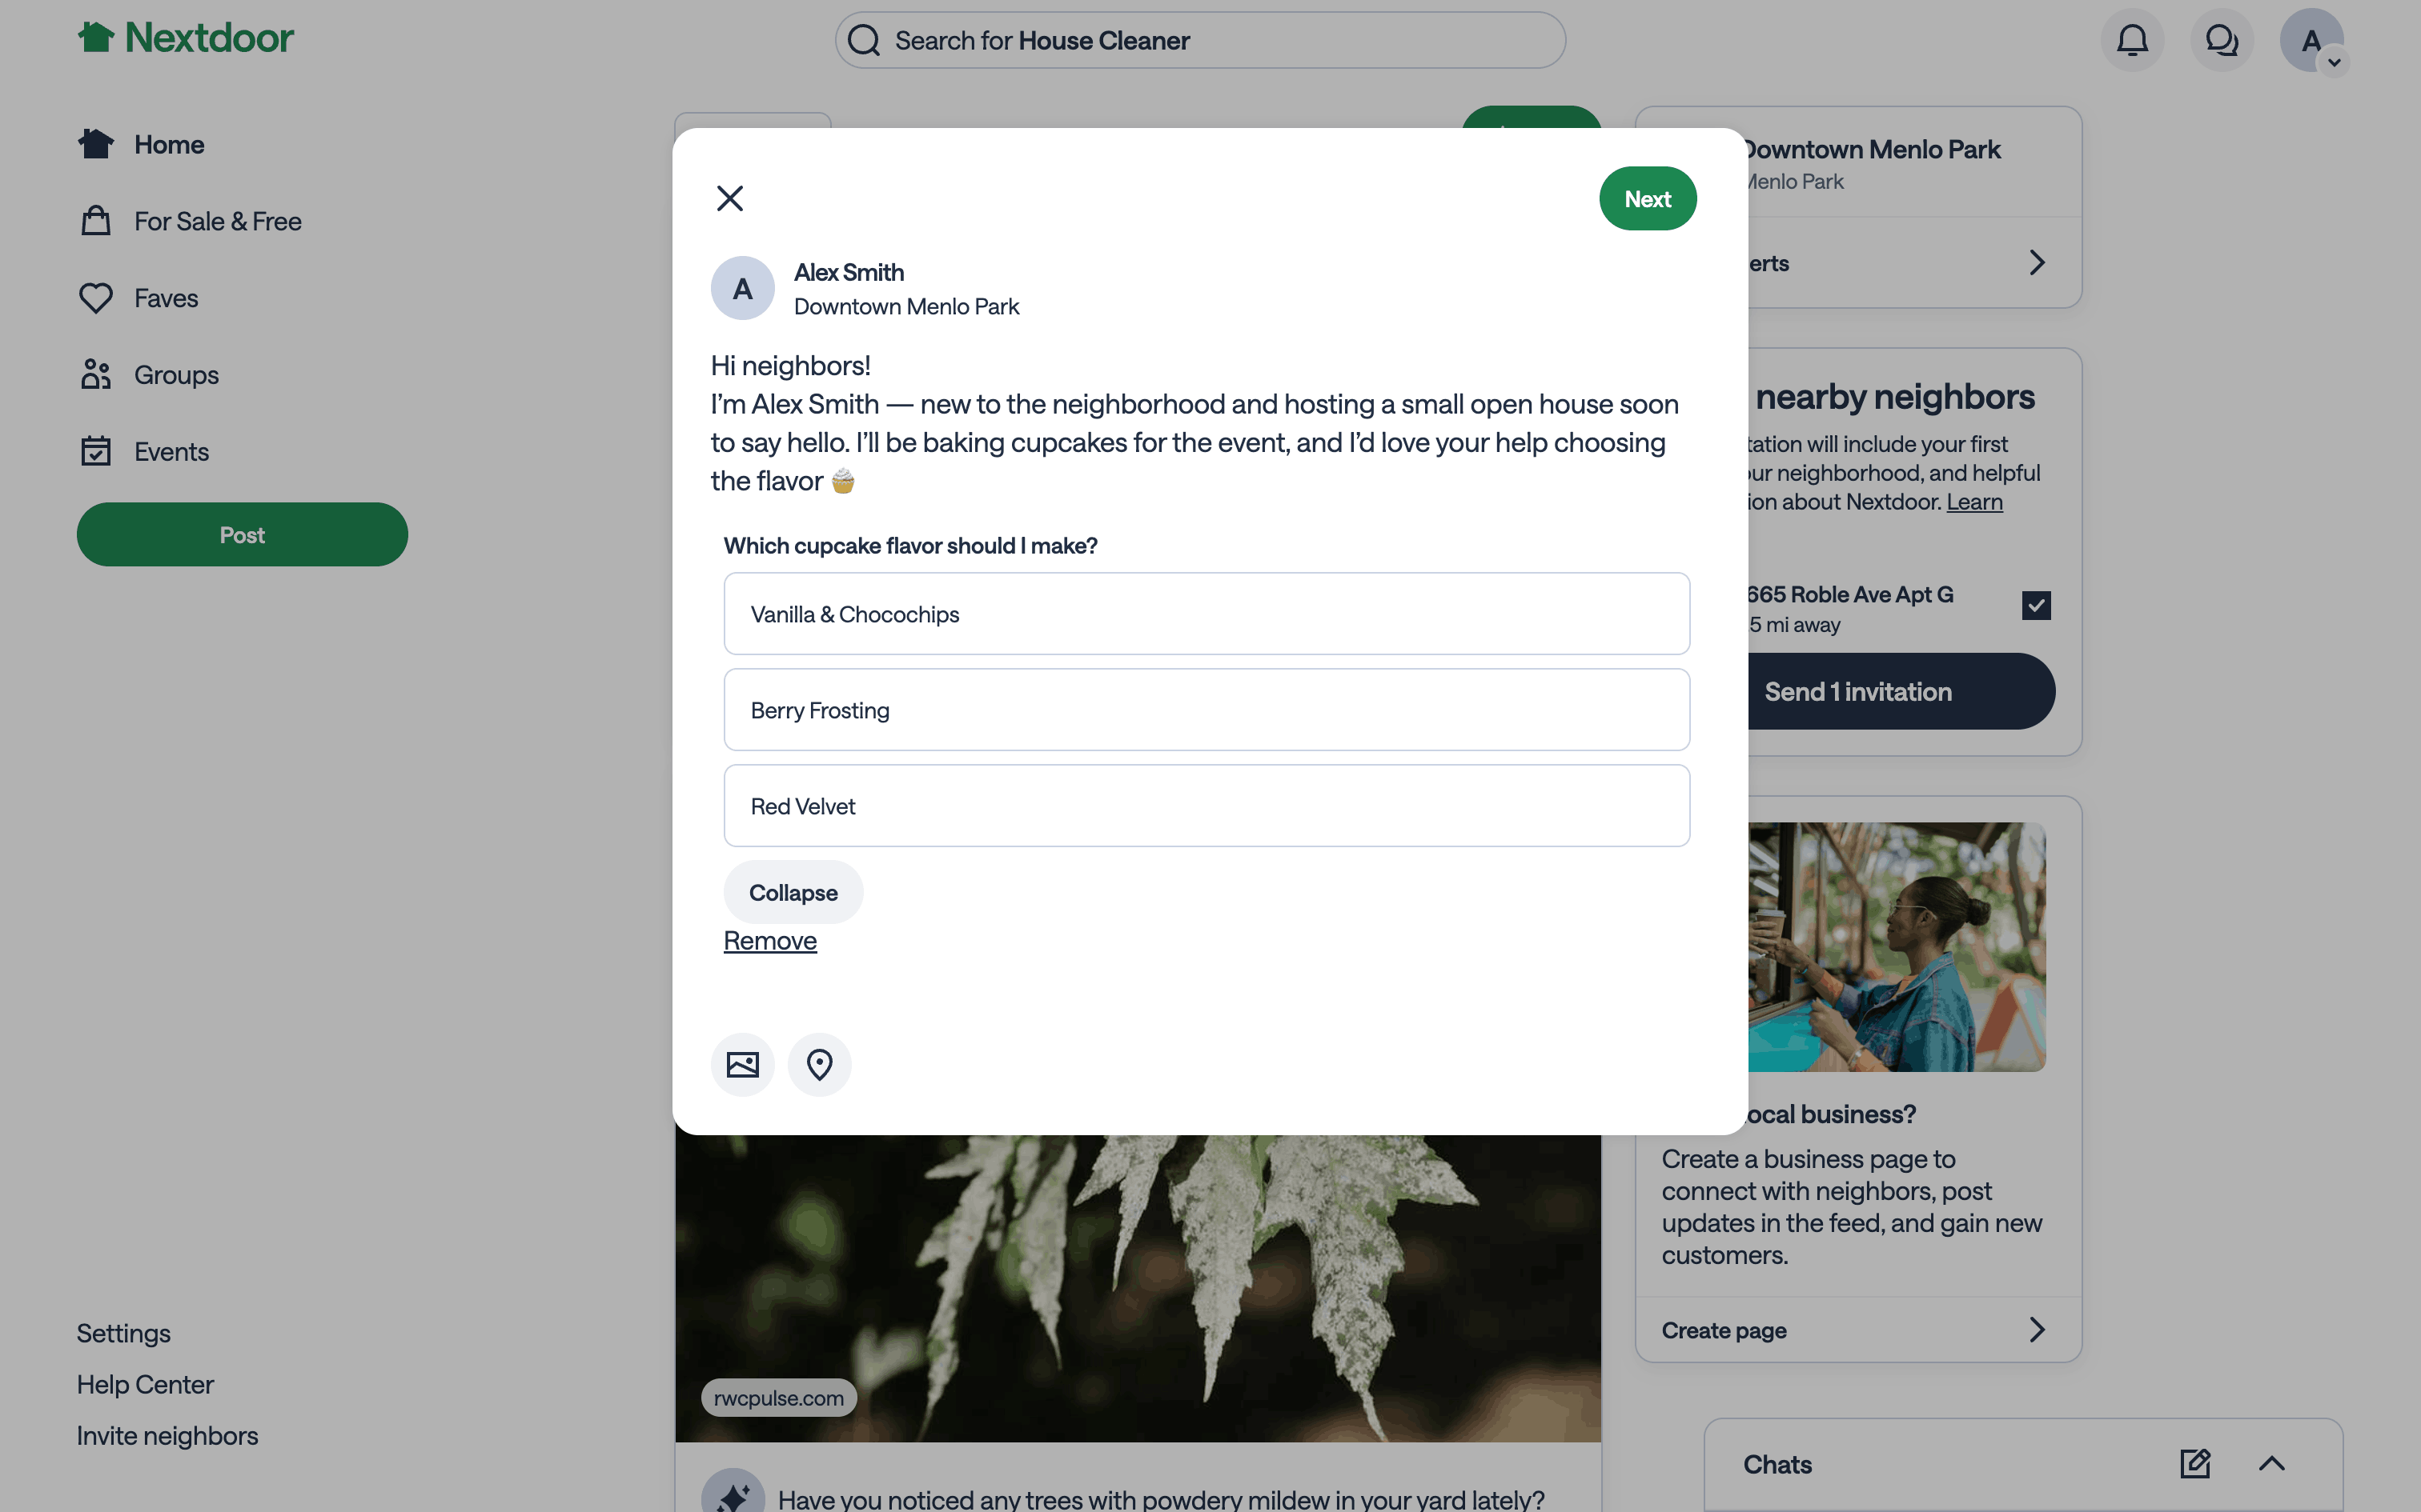
Task: Click the Nextdoor logo
Action: [x=186, y=38]
